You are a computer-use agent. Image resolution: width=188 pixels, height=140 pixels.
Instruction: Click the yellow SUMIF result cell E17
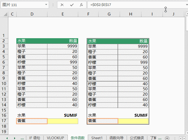pos(63,121)
